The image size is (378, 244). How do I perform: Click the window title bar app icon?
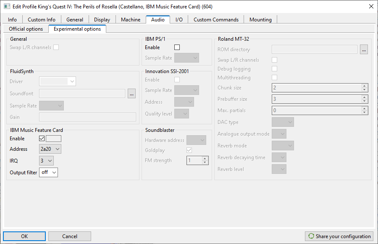click(x=7, y=6)
